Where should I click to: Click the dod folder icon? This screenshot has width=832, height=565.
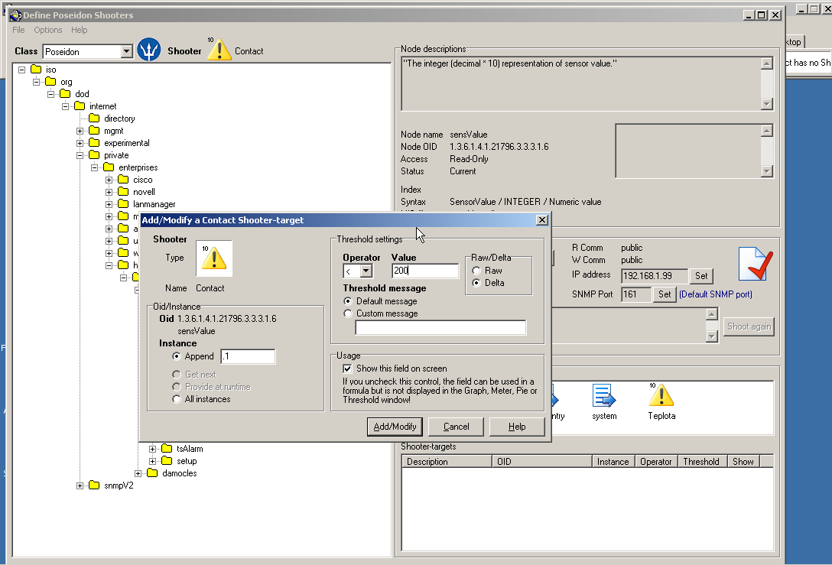point(65,94)
